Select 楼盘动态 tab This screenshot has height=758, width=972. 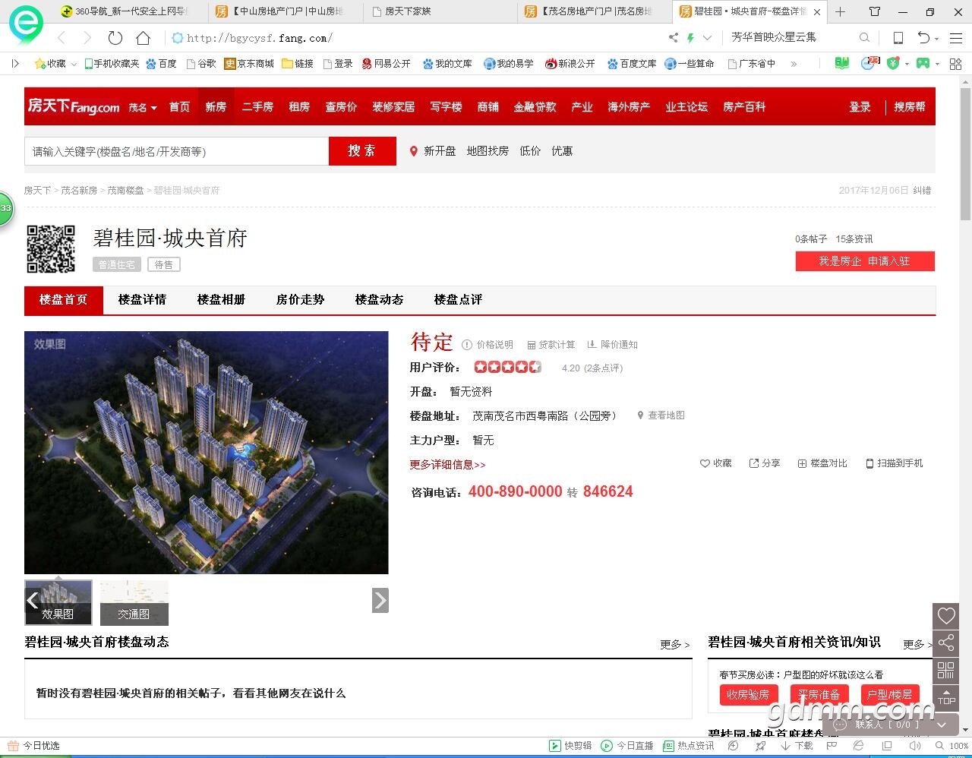point(379,300)
